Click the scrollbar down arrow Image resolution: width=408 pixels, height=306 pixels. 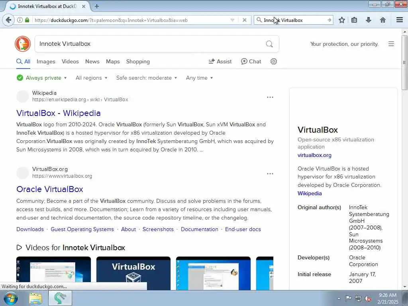click(404, 287)
